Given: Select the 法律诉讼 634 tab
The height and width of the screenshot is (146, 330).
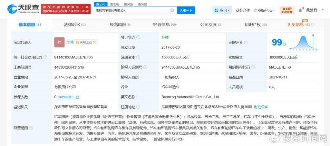Looking at the screenshot, I should (75, 24).
